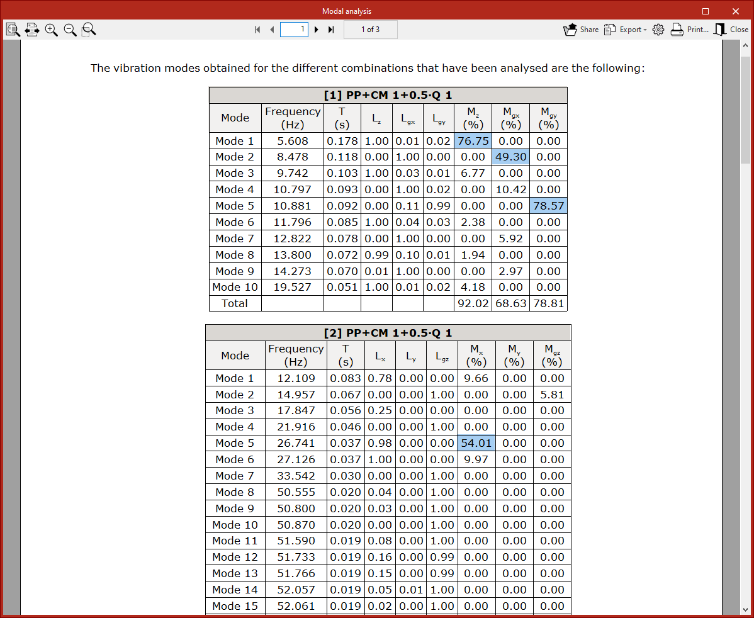Screen dimensions: 754x618
Task: Select the highlighted 54.01 cell
Action: (x=476, y=443)
